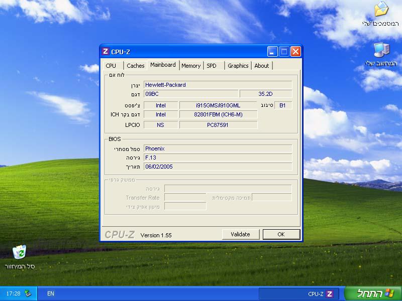
Task: Click the Version 1.55 text
Action: [156, 235]
